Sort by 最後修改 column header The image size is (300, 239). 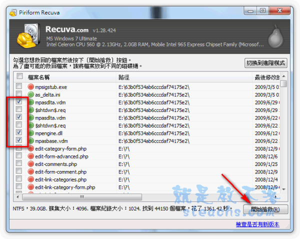click(x=266, y=77)
